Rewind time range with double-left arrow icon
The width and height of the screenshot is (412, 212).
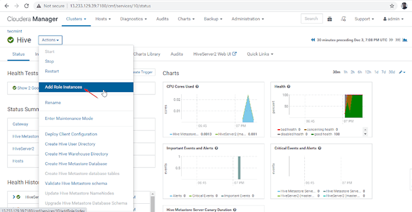(313, 40)
